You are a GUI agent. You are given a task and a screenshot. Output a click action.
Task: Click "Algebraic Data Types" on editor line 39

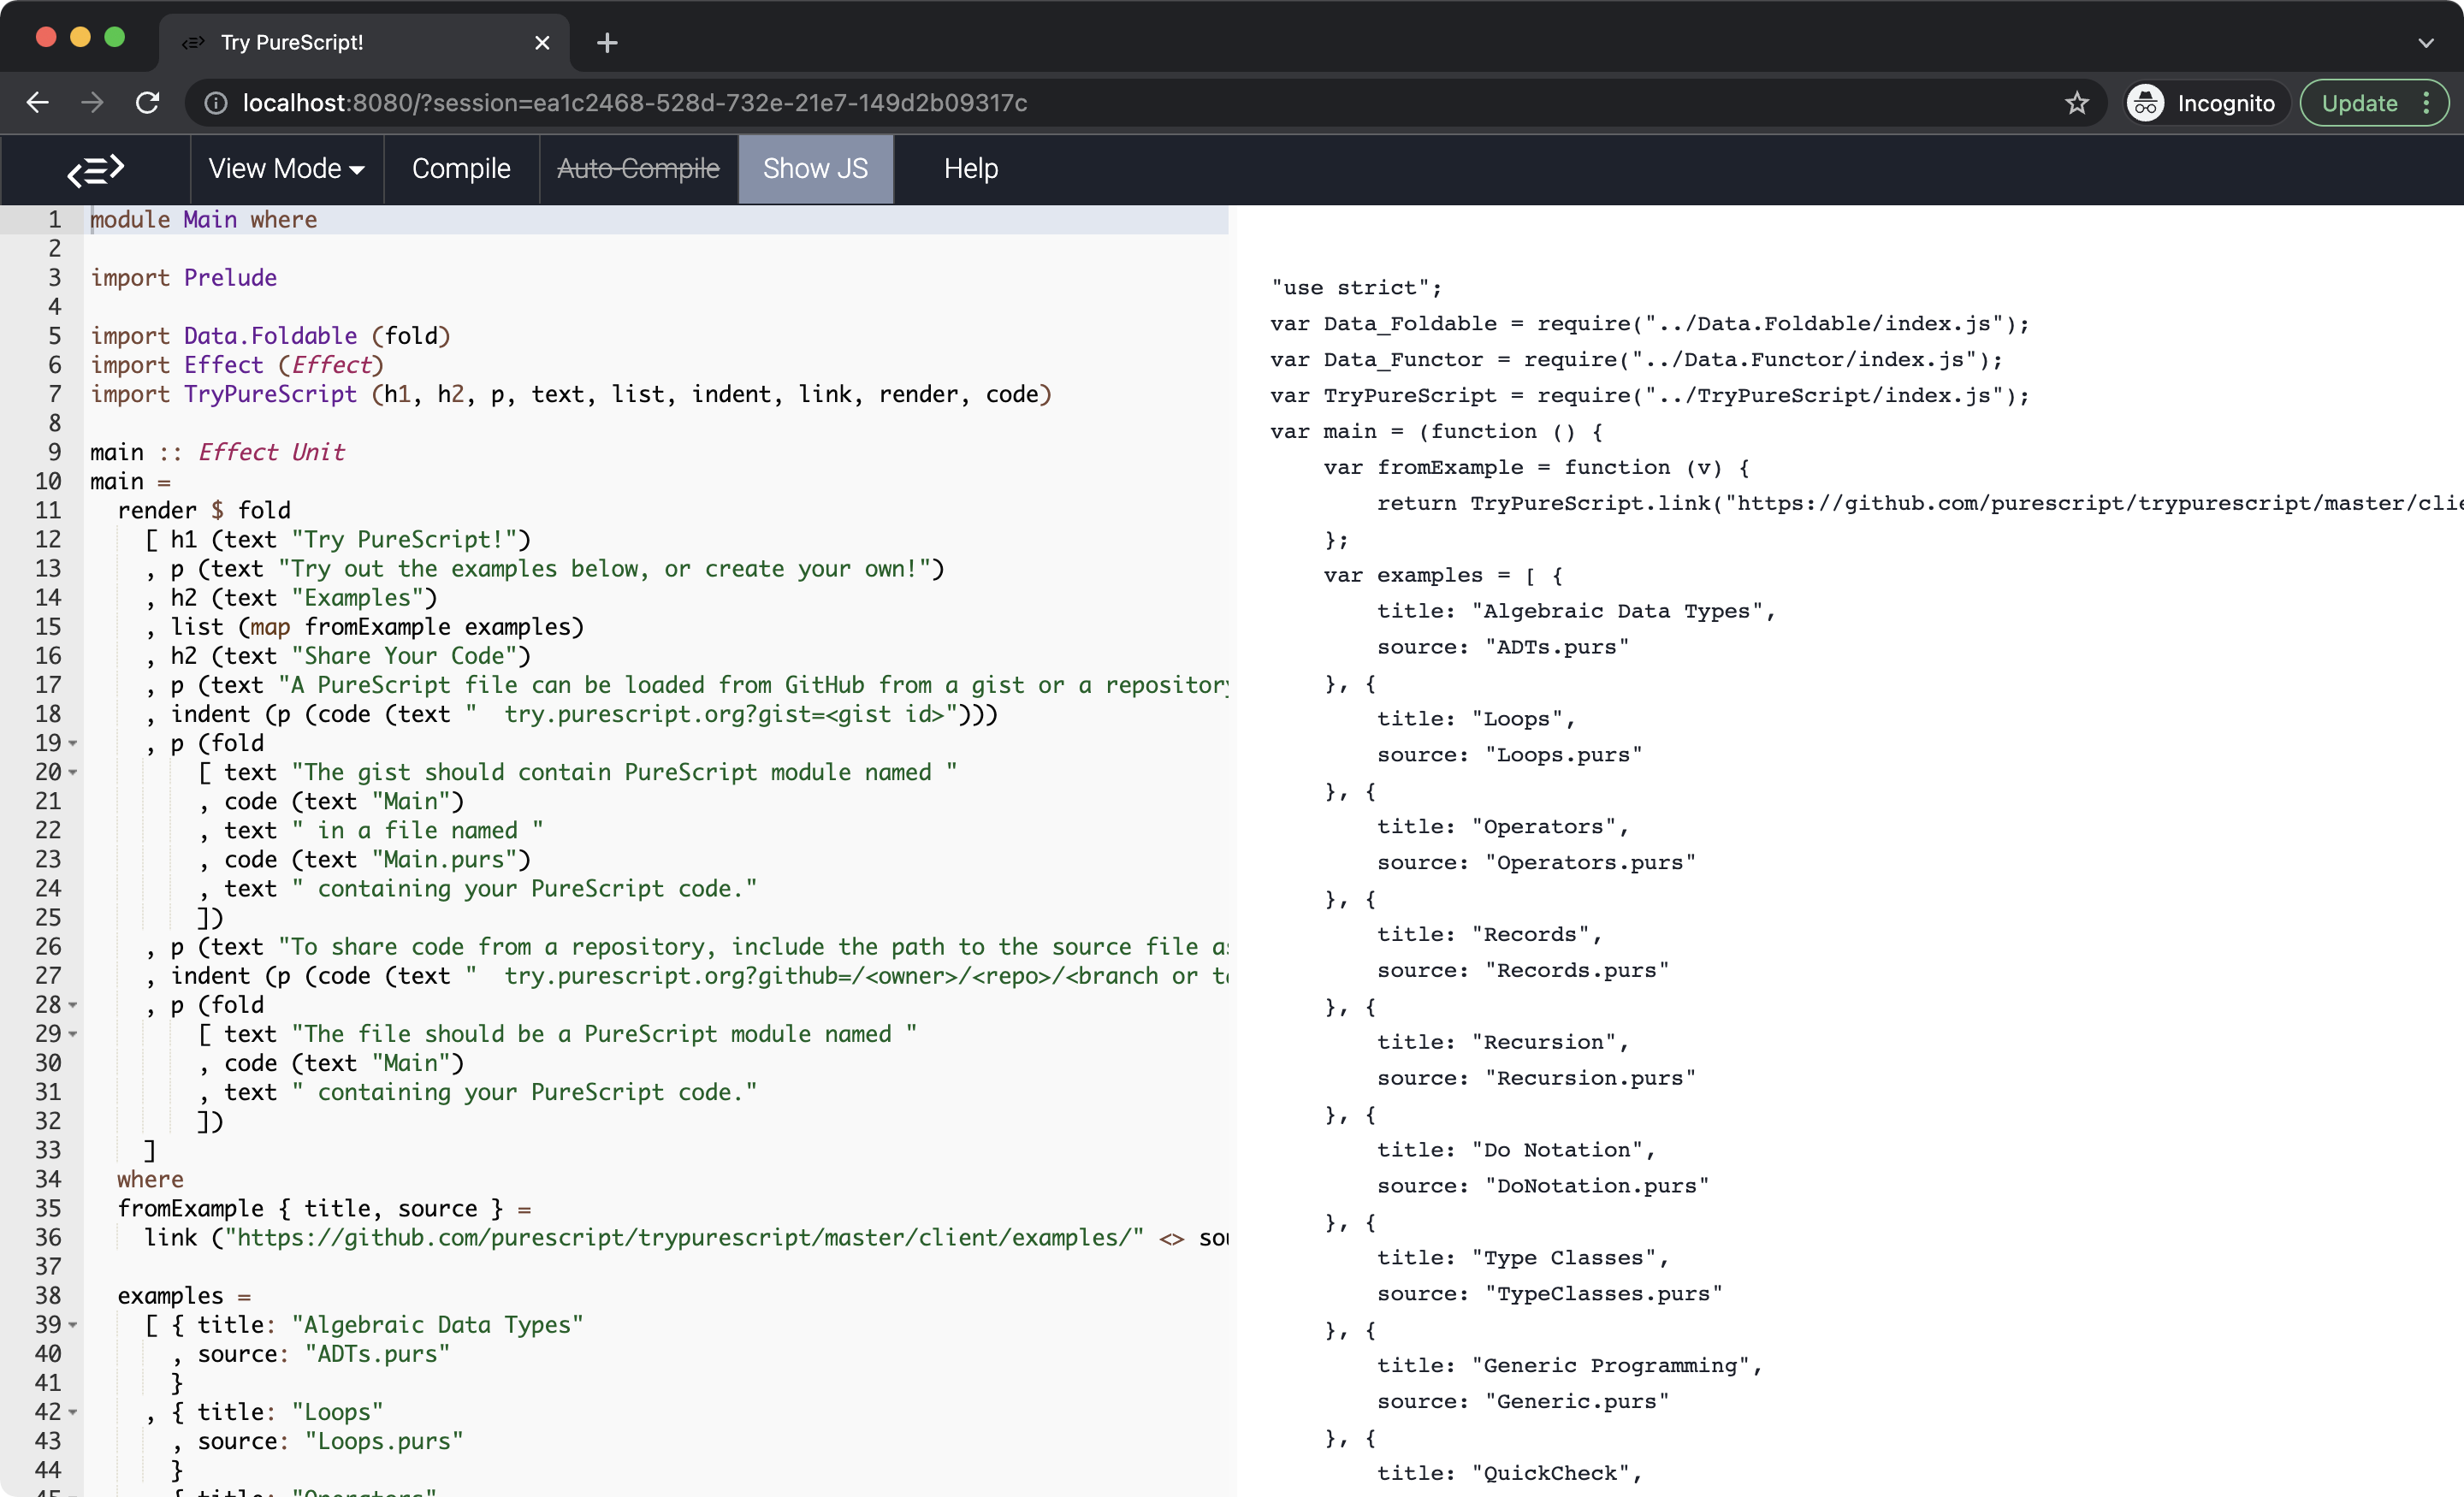pyautogui.click(x=437, y=1325)
